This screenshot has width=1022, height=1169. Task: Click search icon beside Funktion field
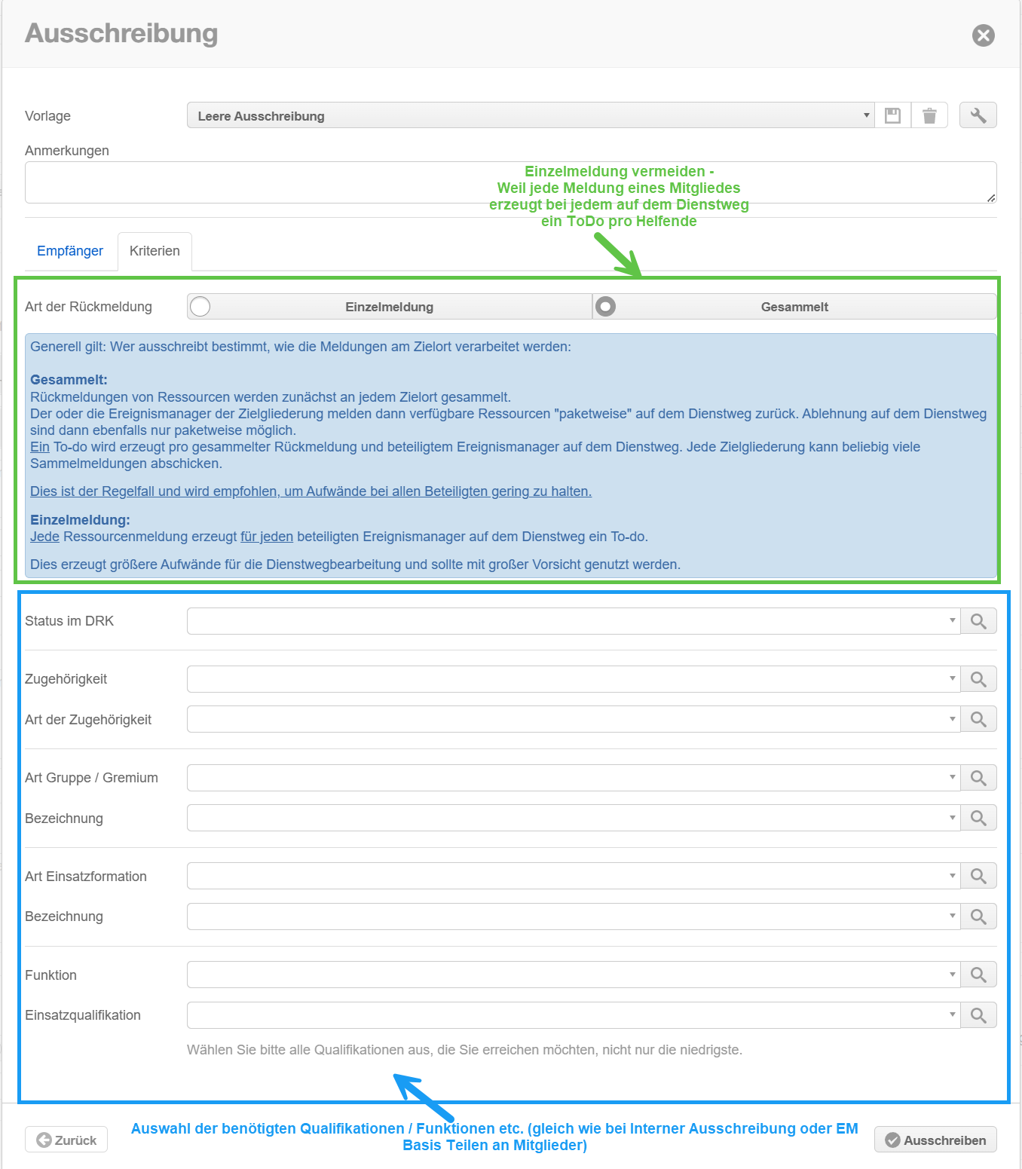pos(978,975)
